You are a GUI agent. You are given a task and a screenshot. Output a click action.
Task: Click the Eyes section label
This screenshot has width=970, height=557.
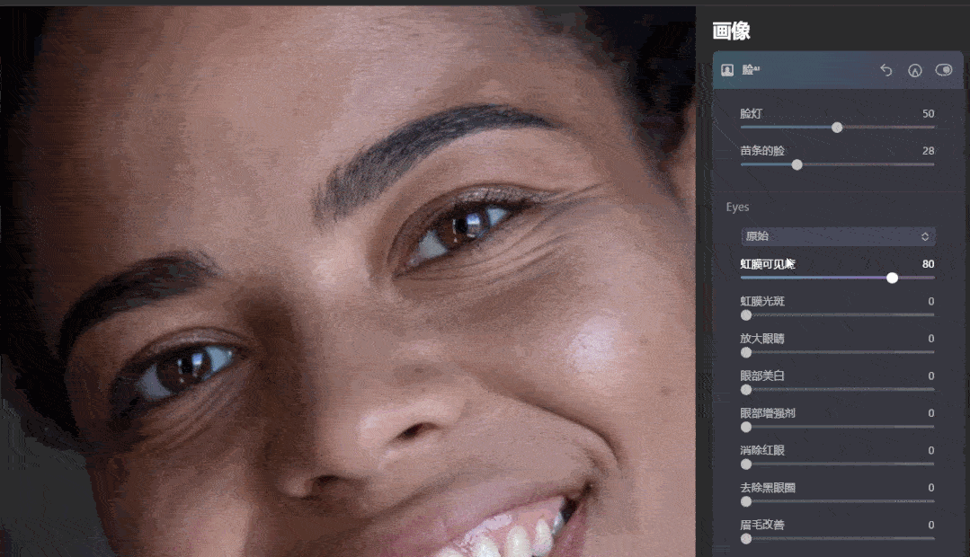coord(737,208)
